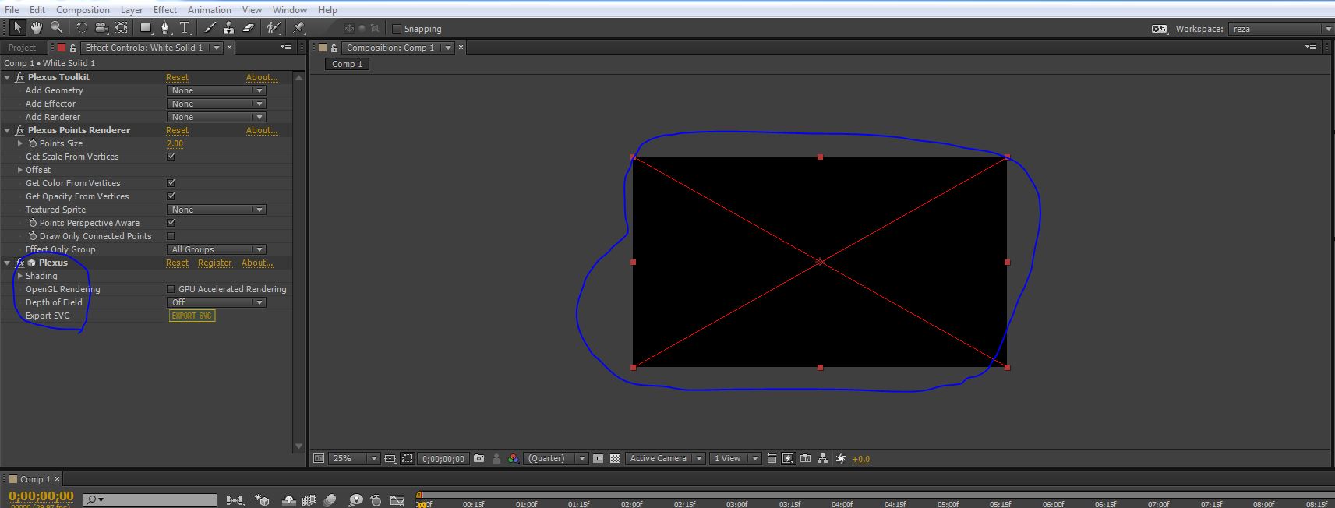
Task: Click the auto-keyframe stopwatch icon in timeline
Action: point(376,500)
